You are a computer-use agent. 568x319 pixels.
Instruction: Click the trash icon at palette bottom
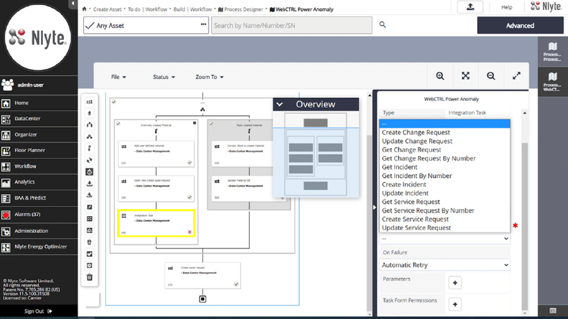coord(90,277)
